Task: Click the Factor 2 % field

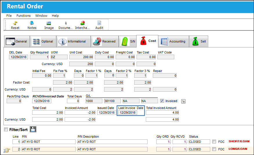Action: (122, 75)
